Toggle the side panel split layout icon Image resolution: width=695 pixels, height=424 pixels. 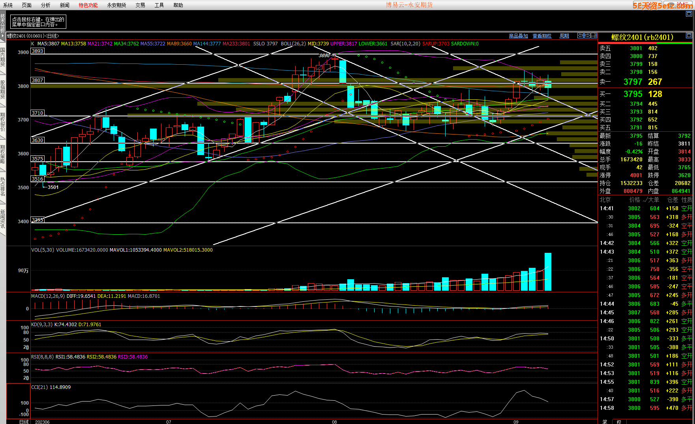[x=594, y=35]
